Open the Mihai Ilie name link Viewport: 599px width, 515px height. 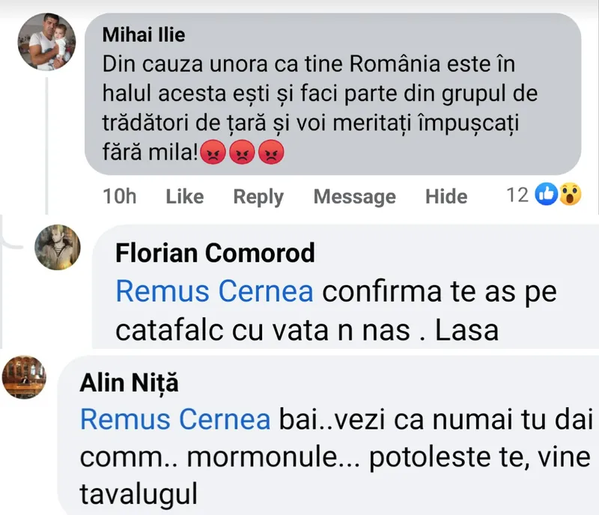tap(143, 34)
